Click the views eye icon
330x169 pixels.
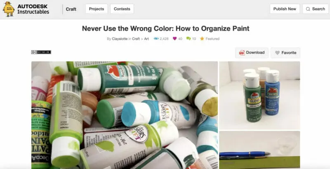coord(156,39)
